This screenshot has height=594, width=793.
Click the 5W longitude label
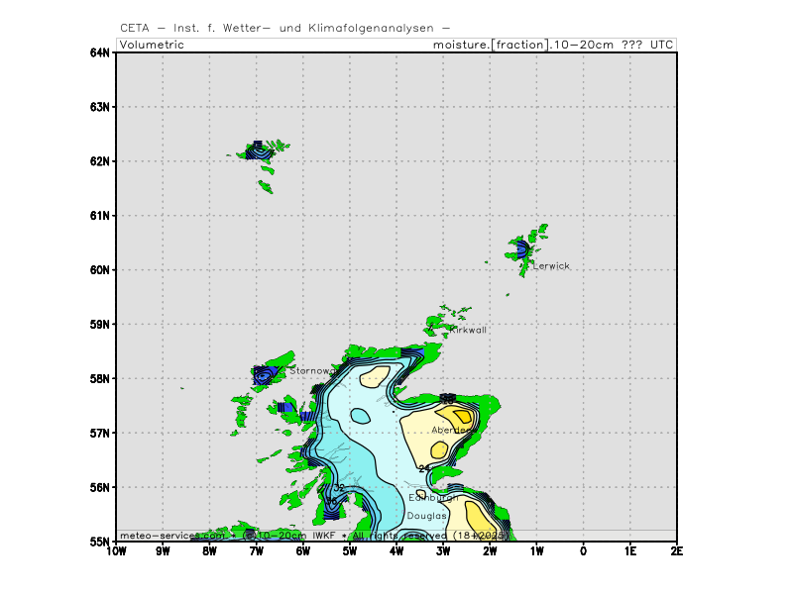point(350,551)
